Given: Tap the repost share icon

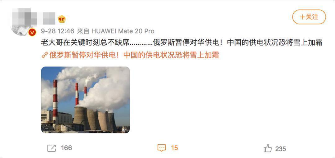Looking at the screenshot, I should click(51, 148).
